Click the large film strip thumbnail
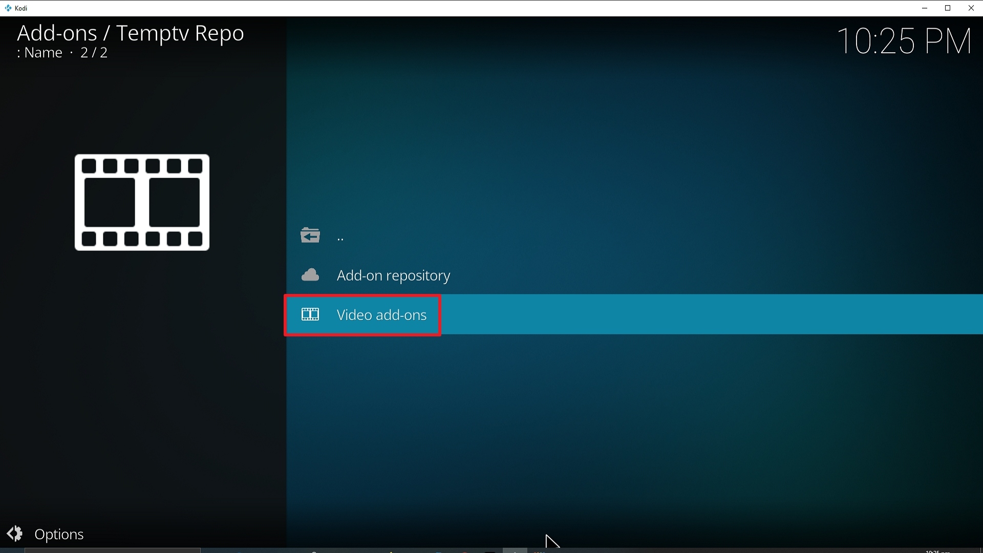Image resolution: width=983 pixels, height=553 pixels. point(142,202)
